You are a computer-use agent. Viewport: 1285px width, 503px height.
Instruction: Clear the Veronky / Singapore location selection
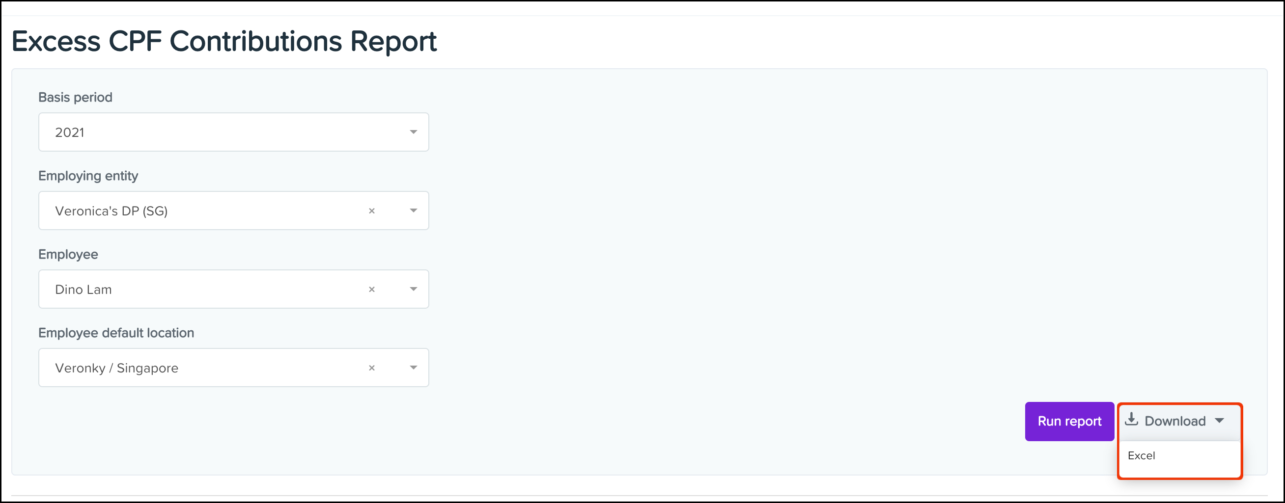pyautogui.click(x=372, y=368)
